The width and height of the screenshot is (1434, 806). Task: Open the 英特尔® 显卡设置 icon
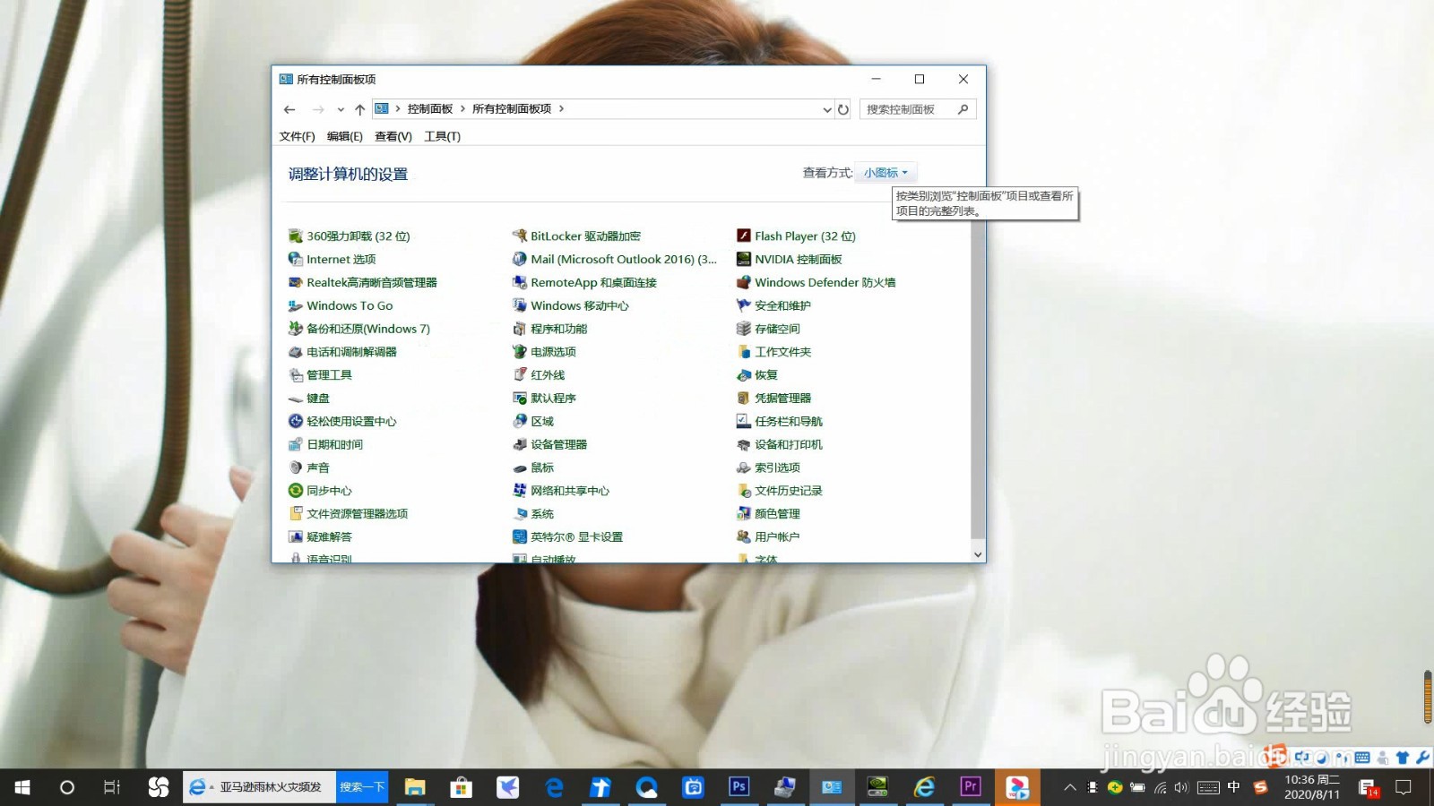519,537
